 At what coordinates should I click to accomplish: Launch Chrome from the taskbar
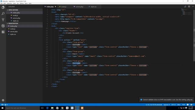point(62,108)
